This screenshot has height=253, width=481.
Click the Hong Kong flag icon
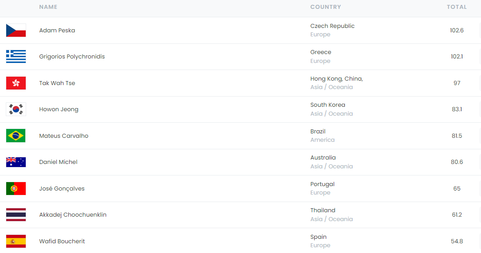click(x=16, y=83)
